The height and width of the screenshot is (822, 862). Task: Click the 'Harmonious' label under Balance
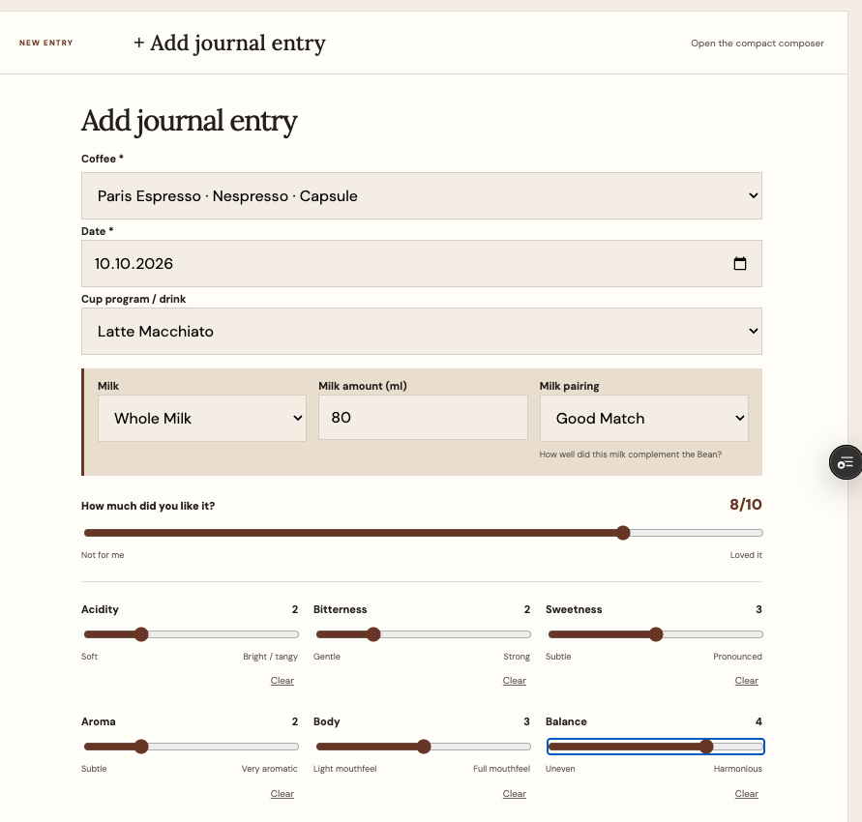pos(738,769)
